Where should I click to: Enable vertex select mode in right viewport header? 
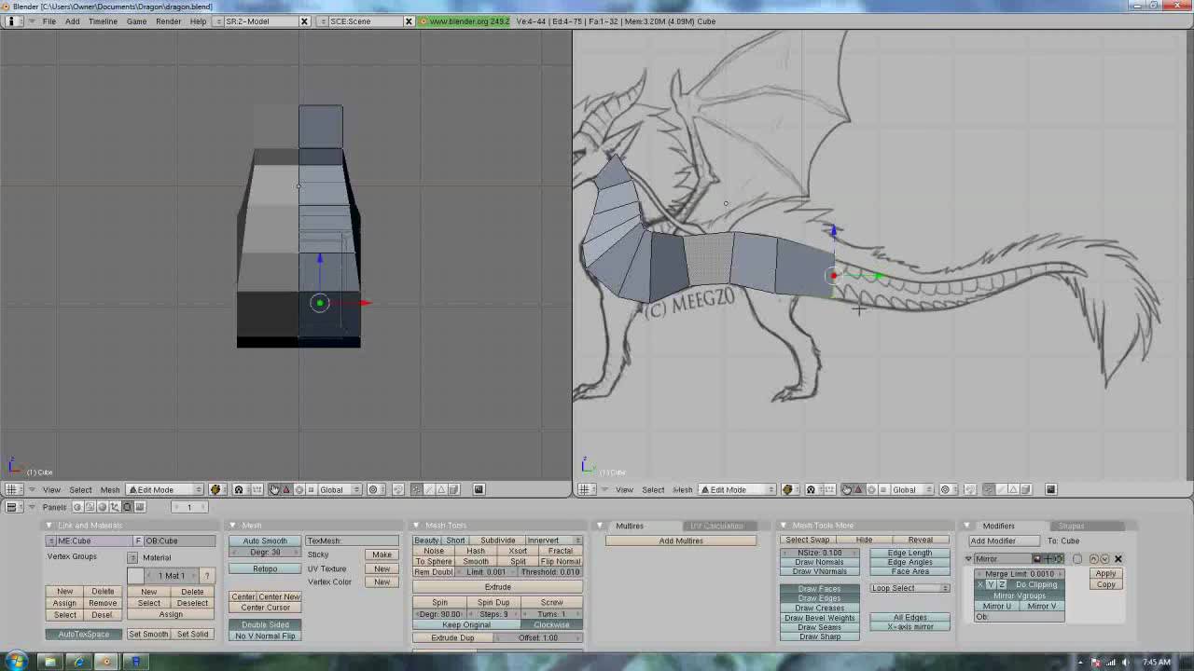(x=989, y=489)
